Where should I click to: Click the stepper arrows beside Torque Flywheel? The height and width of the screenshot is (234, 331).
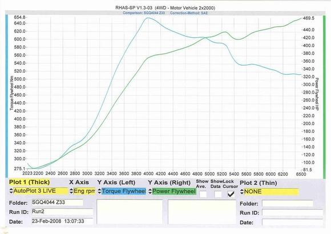(99, 191)
